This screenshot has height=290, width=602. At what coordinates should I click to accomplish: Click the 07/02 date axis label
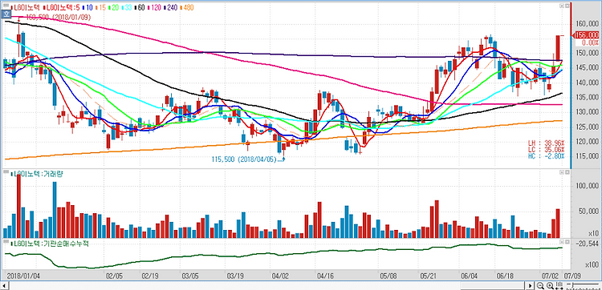[x=549, y=276]
